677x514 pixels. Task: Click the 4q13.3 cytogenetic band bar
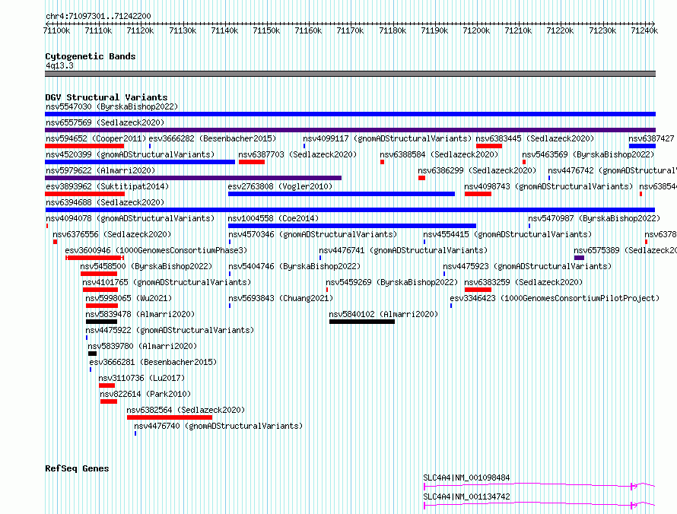[350, 74]
